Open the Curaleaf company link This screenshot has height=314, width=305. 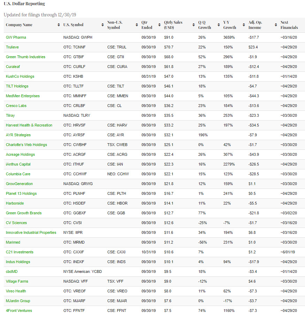coord(13,67)
